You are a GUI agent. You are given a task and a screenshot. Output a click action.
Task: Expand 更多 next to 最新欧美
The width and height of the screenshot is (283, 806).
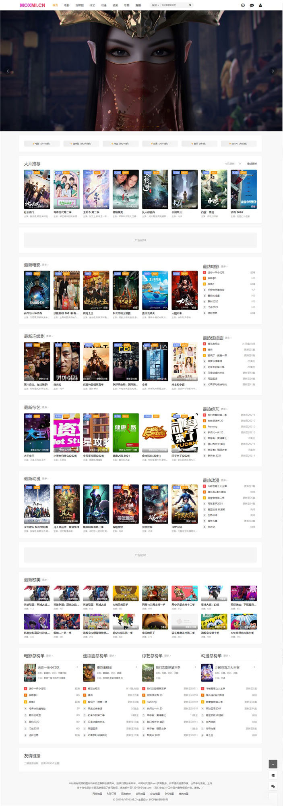tap(45, 580)
